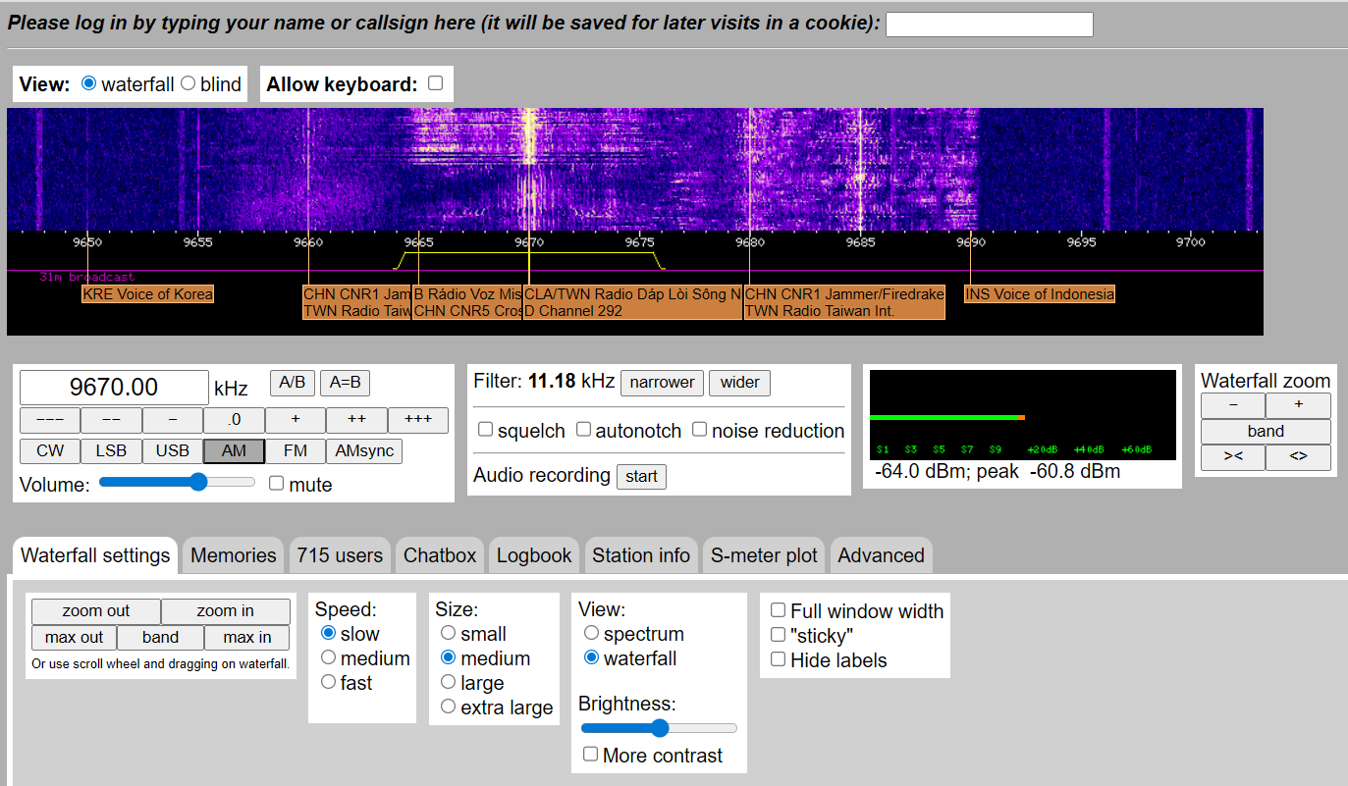Choose spectrum view radio button
The height and width of the screenshot is (786, 1348).
tap(591, 634)
